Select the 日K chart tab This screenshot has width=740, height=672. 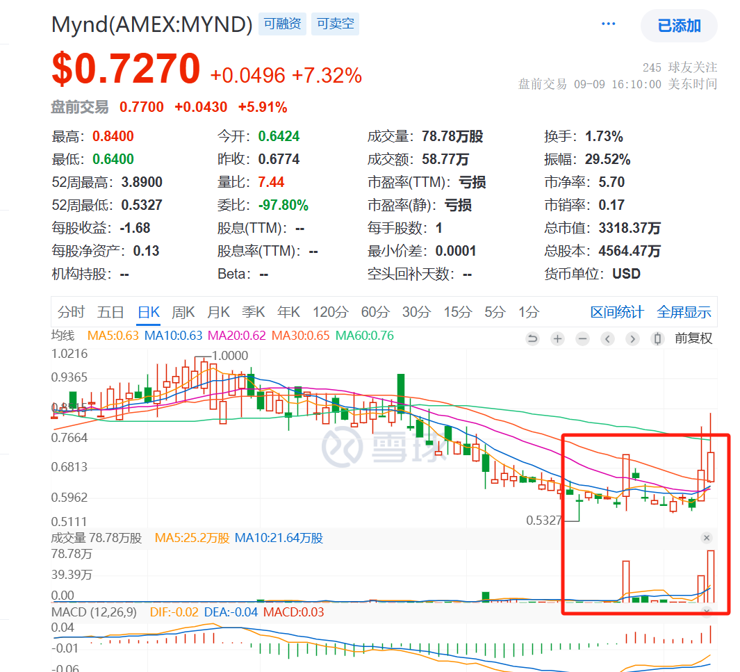[x=149, y=312]
